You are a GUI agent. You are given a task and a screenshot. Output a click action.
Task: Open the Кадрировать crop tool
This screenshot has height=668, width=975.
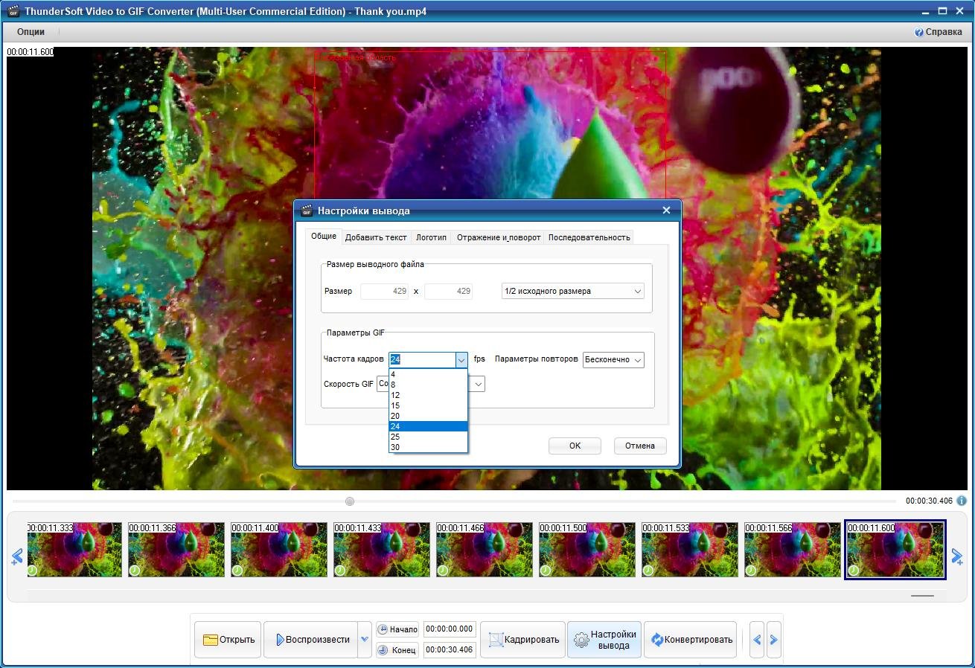click(522, 640)
